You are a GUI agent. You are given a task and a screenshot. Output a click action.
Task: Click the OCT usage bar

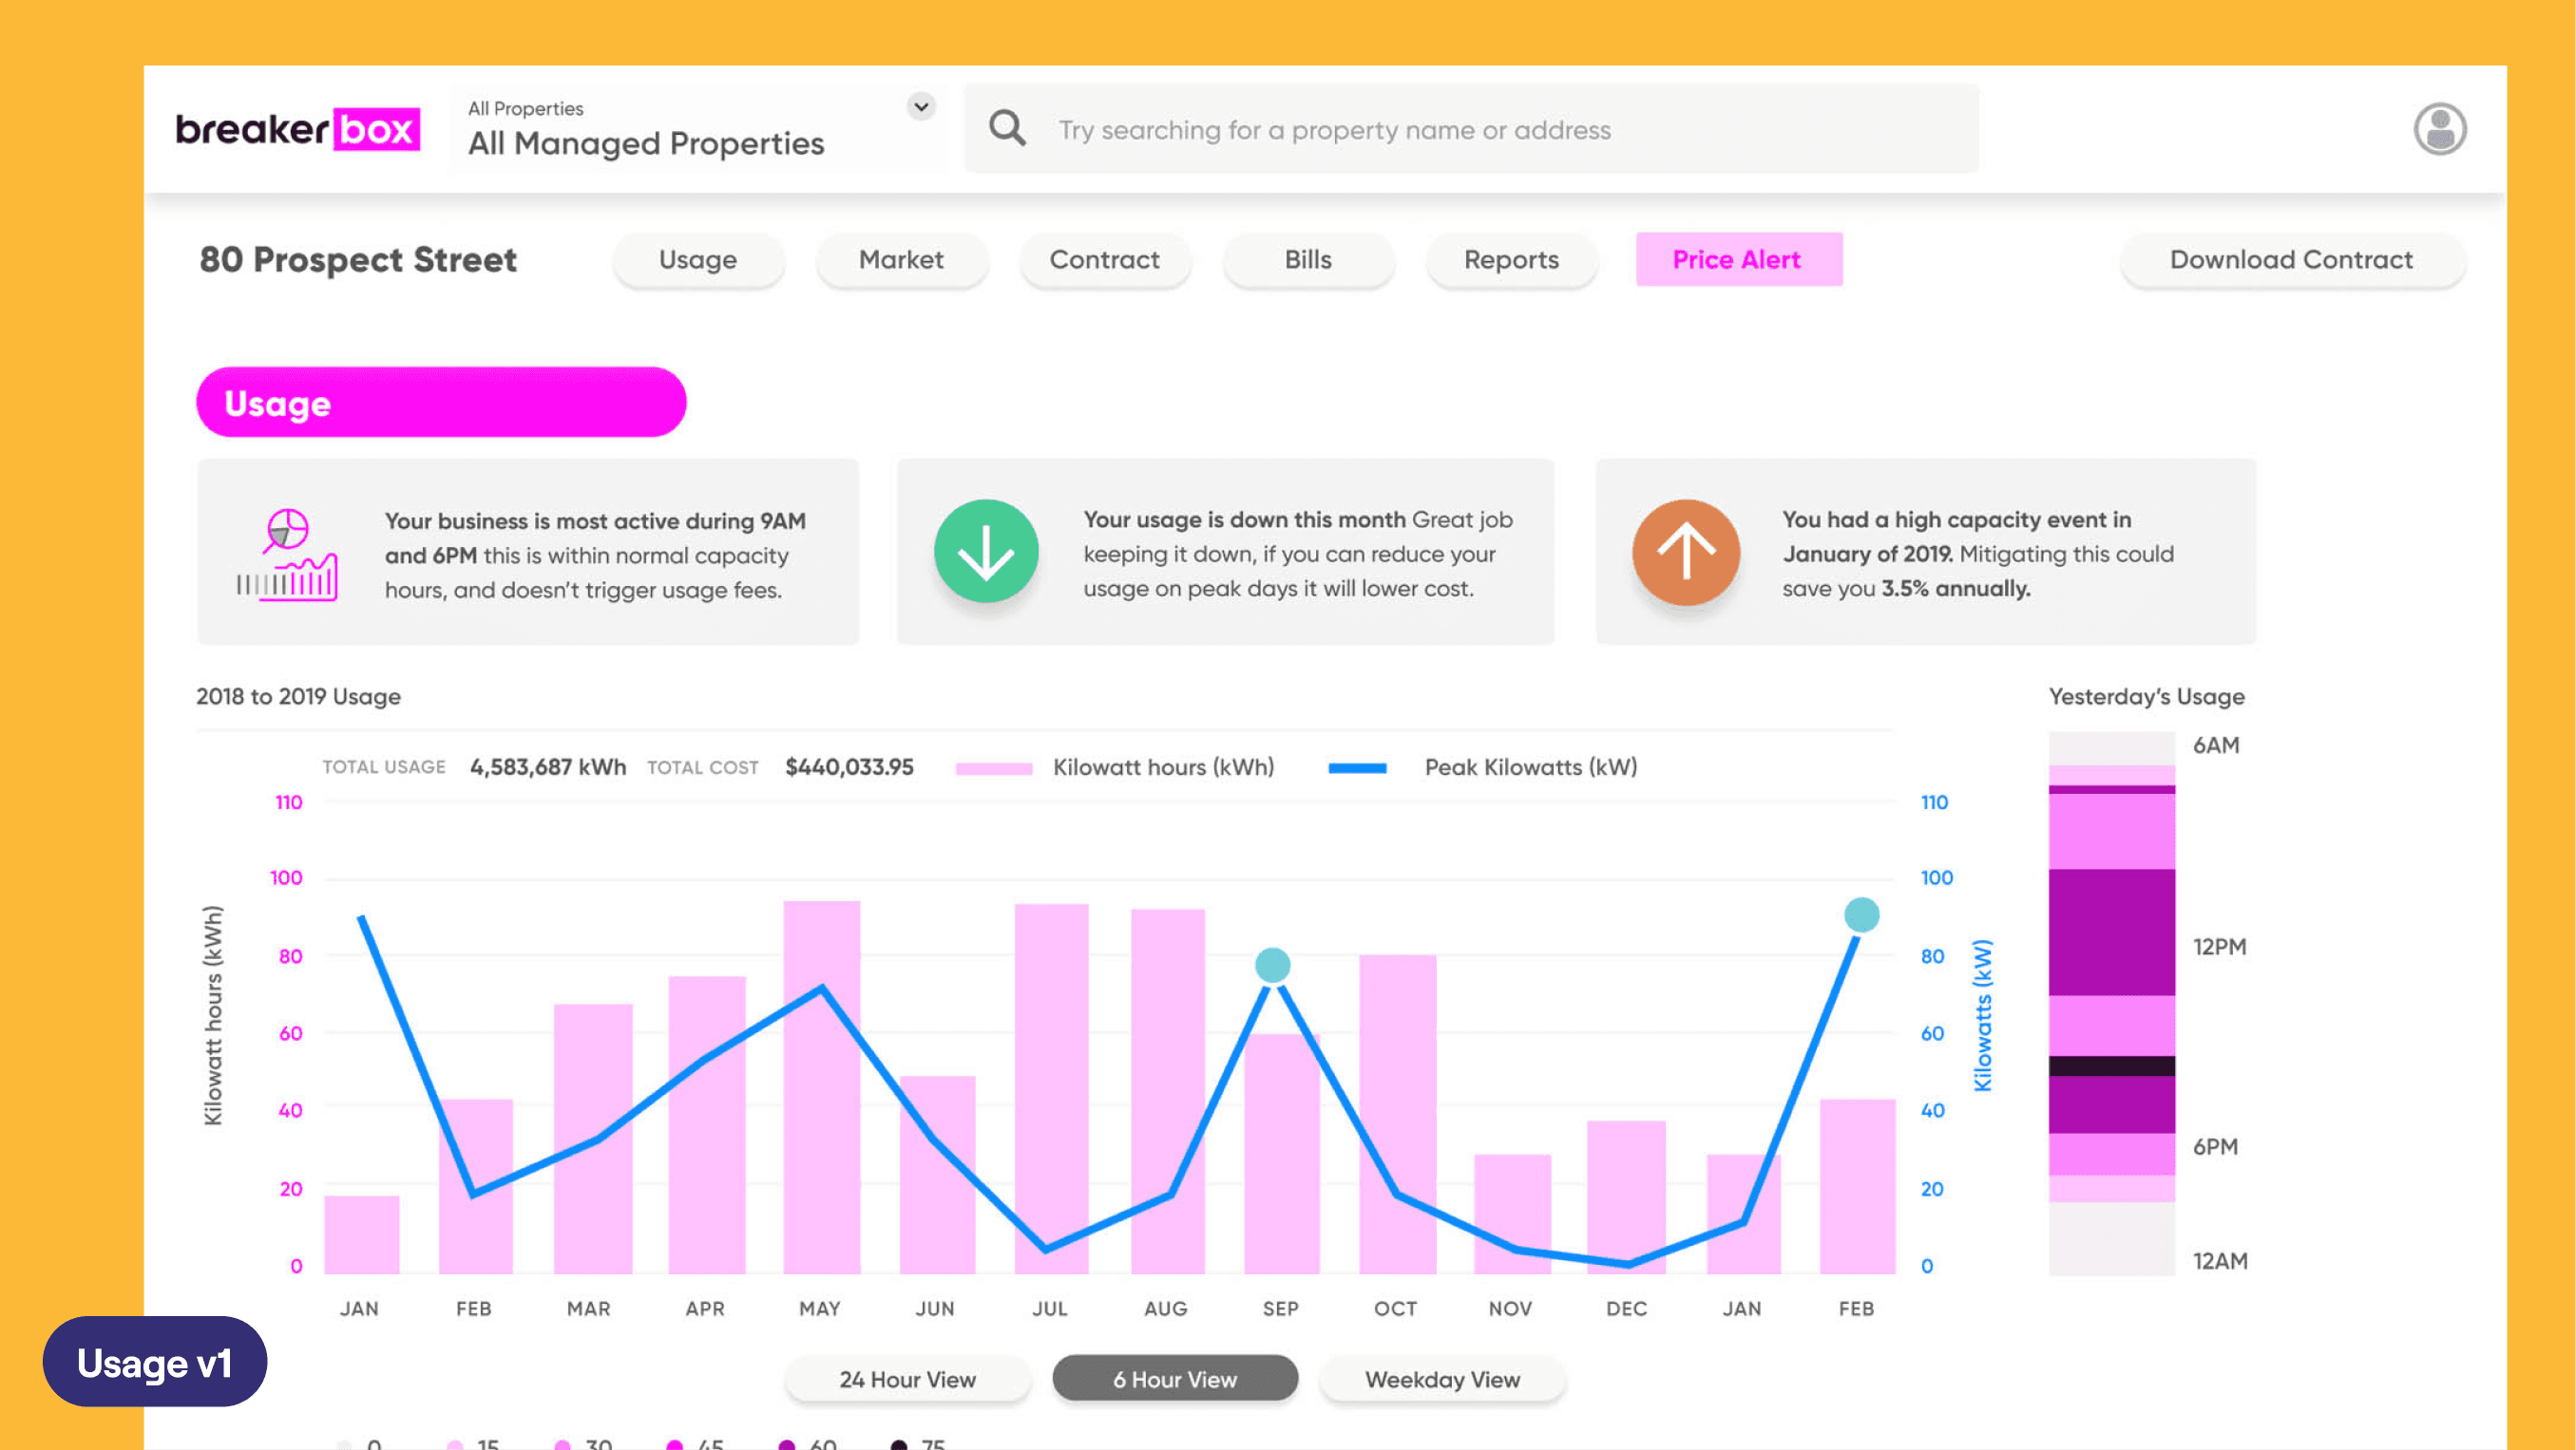click(x=1397, y=1114)
